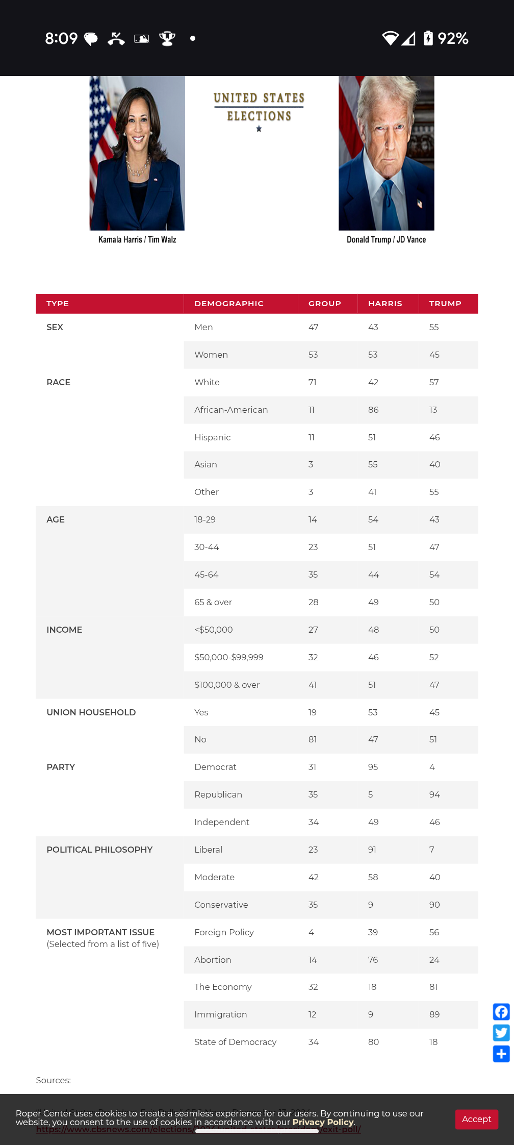This screenshot has height=1145, width=514.
Task: Click the TRUMP column header
Action: click(x=445, y=304)
